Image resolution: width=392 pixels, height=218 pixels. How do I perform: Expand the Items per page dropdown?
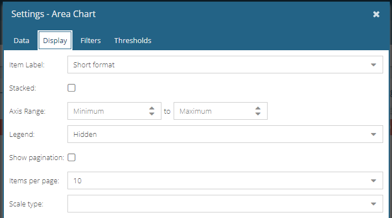pos(225,180)
